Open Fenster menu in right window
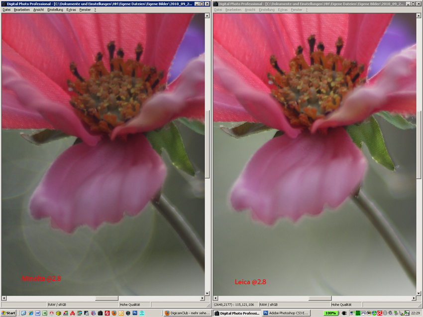 pyautogui.click(x=297, y=10)
